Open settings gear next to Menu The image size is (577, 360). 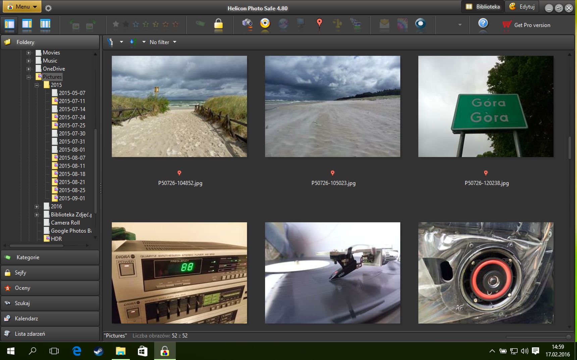[48, 8]
